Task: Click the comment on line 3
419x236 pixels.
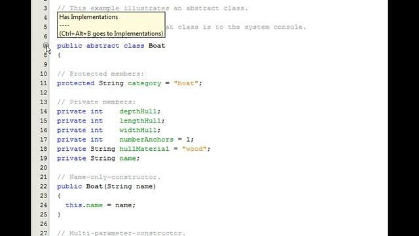Action: (x=153, y=9)
